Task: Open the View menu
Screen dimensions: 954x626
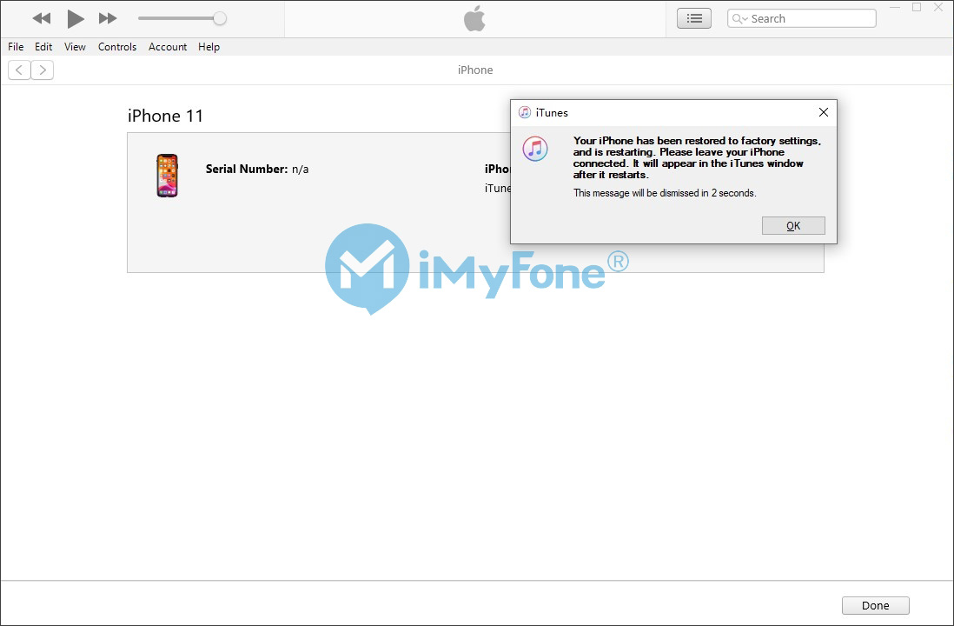Action: (x=75, y=47)
